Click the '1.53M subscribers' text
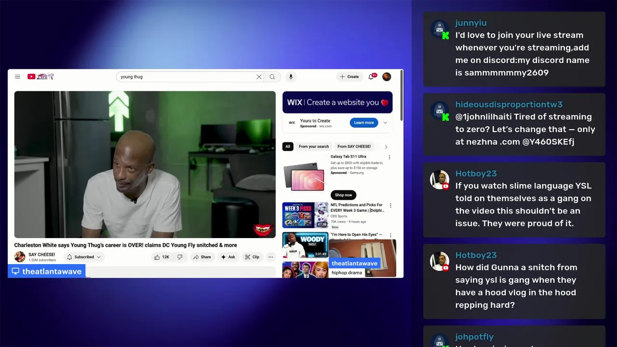 [x=42, y=260]
